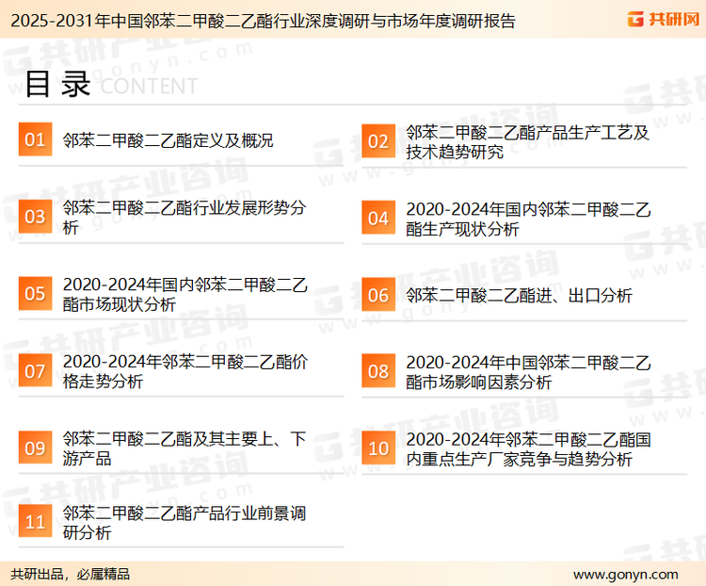Open chapter 邻苯二甲酸二乙酯产品生产工艺及技术趋势研究
Viewport: 706px width, 586px height.
coord(527,142)
